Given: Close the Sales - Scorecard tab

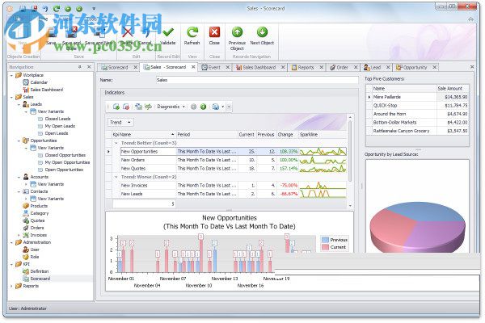Looking at the screenshot, I should [193, 67].
